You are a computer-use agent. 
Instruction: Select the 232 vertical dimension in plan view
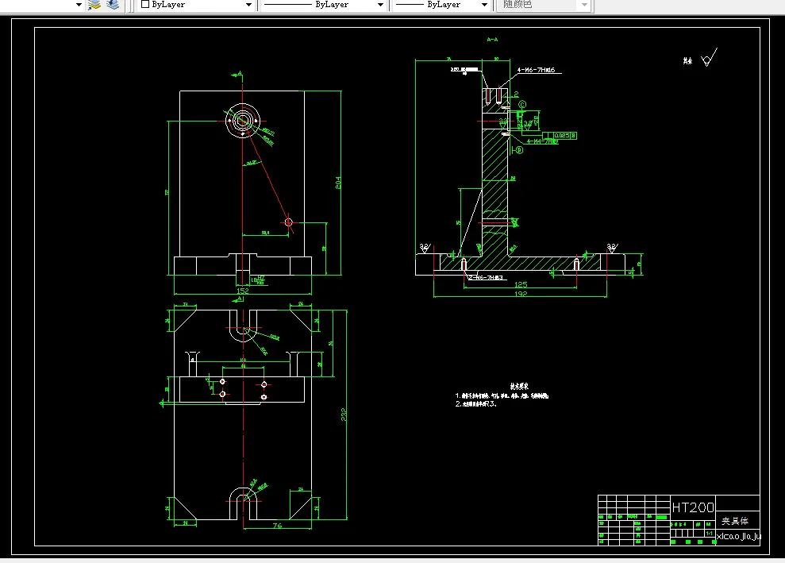(x=344, y=415)
